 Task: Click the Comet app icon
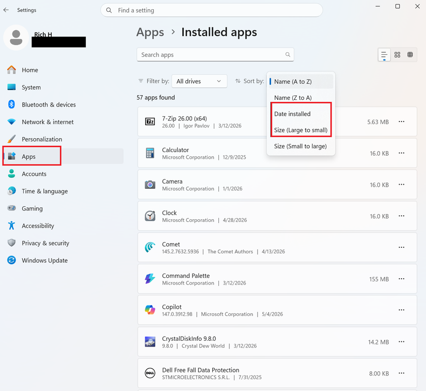point(150,247)
